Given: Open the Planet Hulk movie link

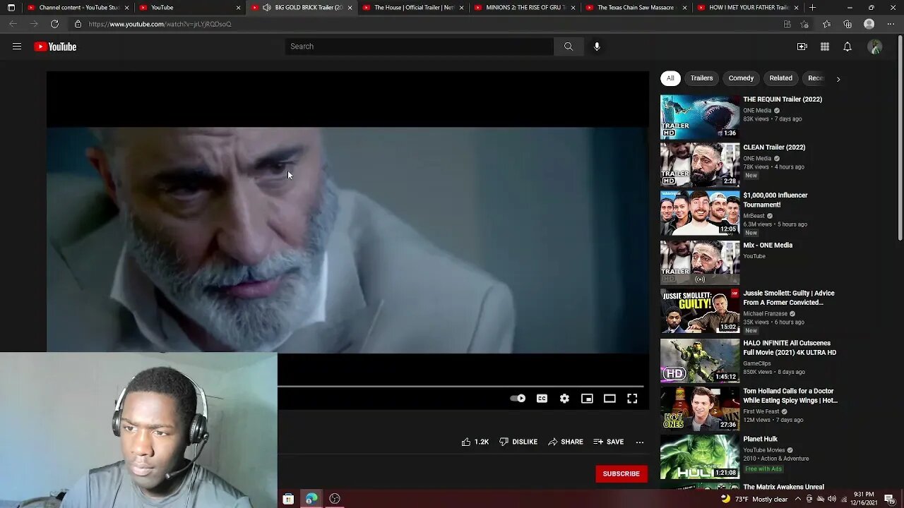Looking at the screenshot, I should point(760,439).
